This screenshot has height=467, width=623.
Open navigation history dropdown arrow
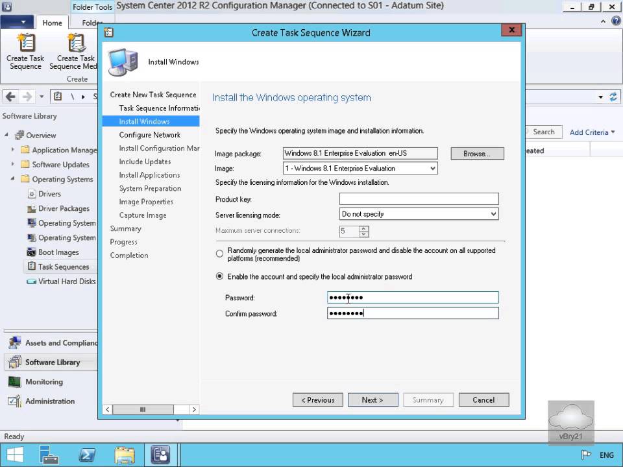pyautogui.click(x=42, y=97)
